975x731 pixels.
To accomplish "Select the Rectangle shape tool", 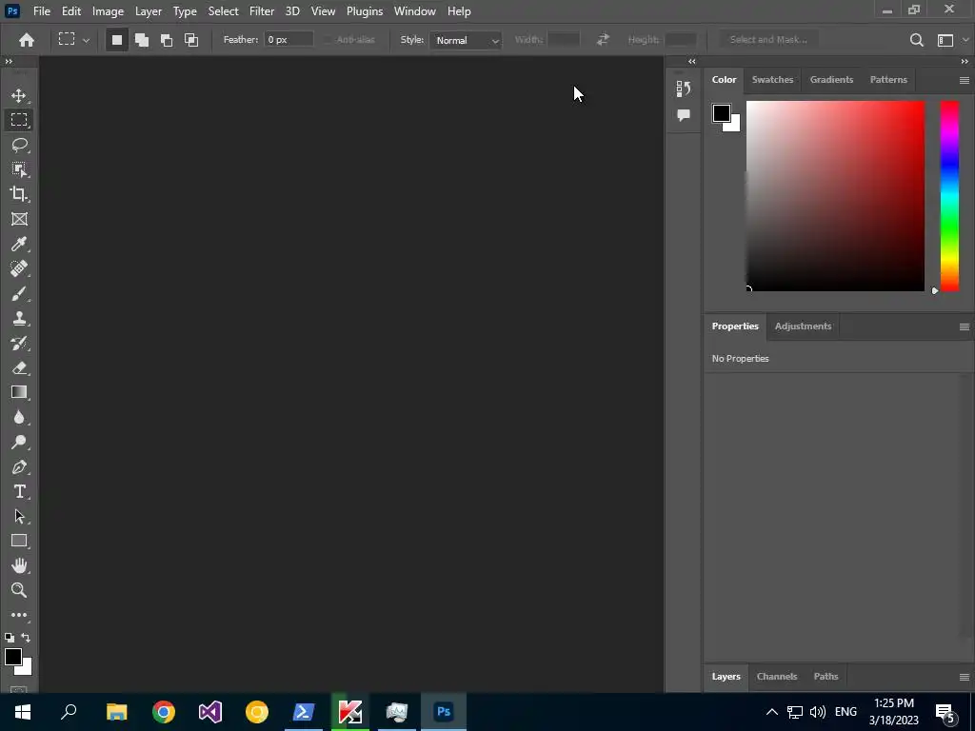I will 19,541.
